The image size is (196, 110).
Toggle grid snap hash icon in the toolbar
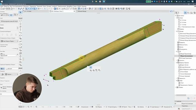(x=39, y=9)
